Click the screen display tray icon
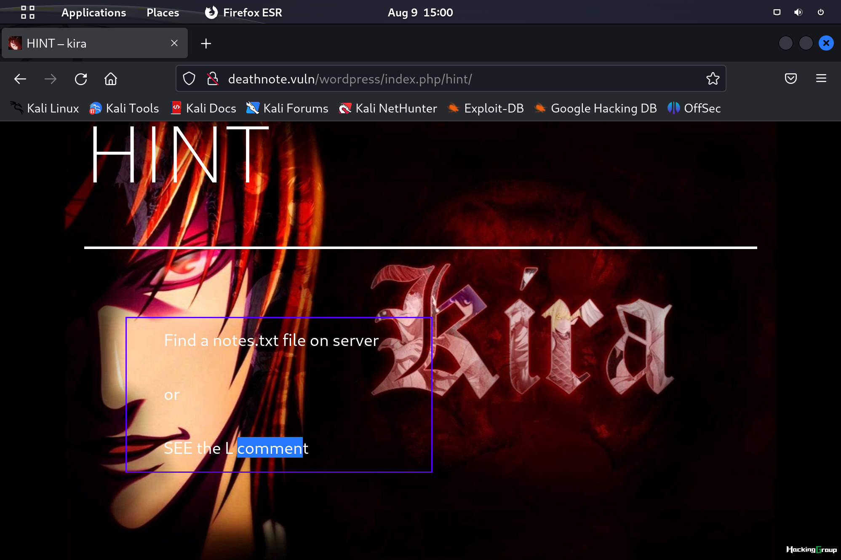Image resolution: width=841 pixels, height=560 pixels. point(777,12)
